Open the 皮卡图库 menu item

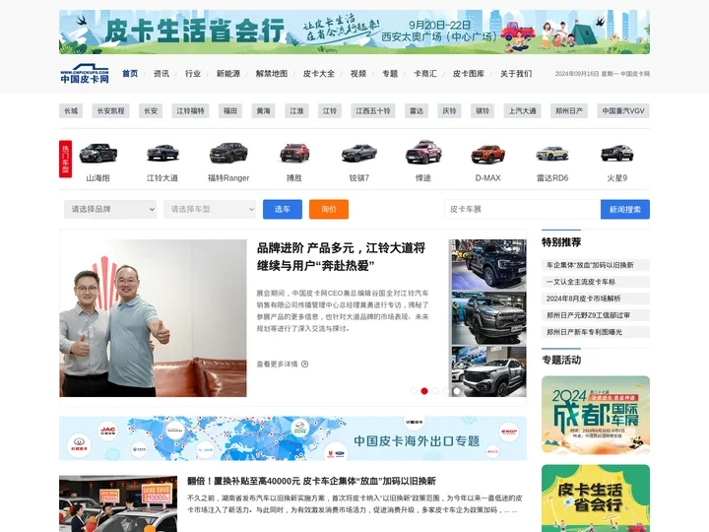pos(469,73)
